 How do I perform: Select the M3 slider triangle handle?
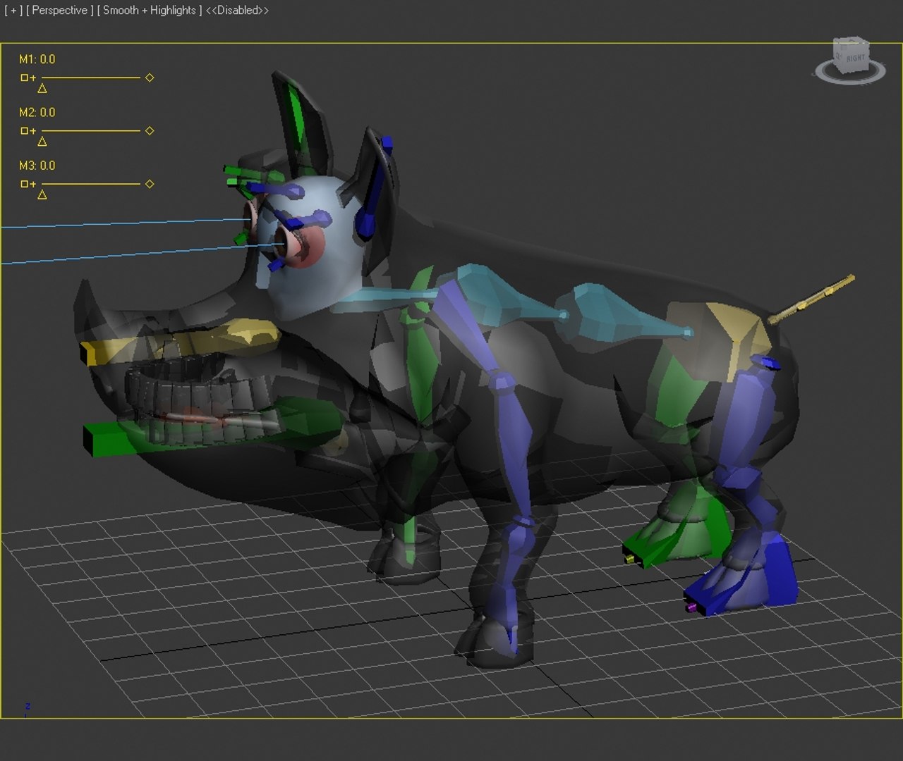[x=42, y=194]
